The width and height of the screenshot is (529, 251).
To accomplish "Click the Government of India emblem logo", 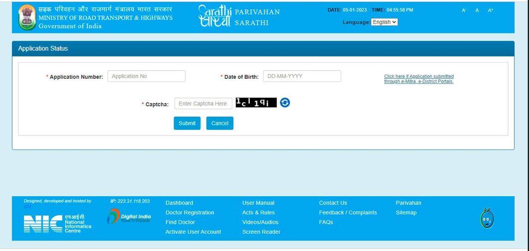I will [x=27, y=18].
